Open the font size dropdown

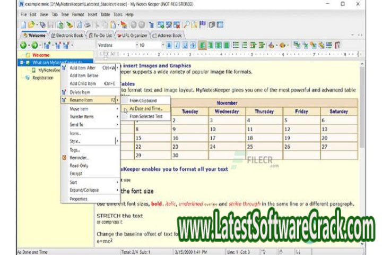pyautogui.click(x=160, y=46)
